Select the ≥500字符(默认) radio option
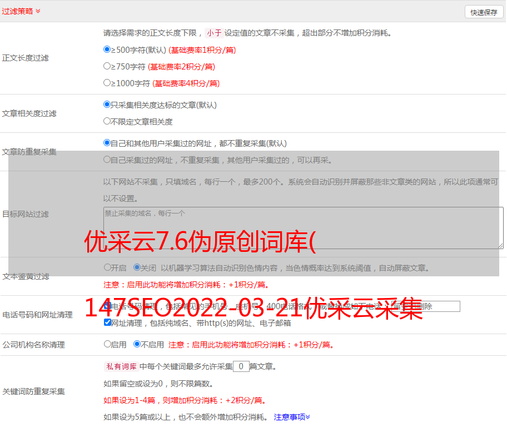The height and width of the screenshot is (427, 507). pyautogui.click(x=107, y=49)
